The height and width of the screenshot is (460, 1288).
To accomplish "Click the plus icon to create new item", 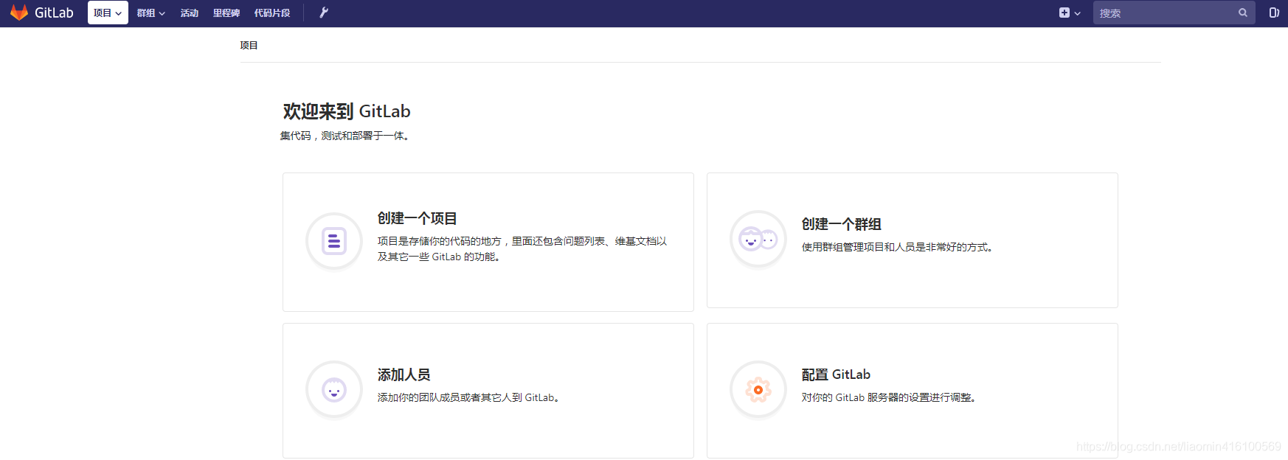I will [1064, 13].
